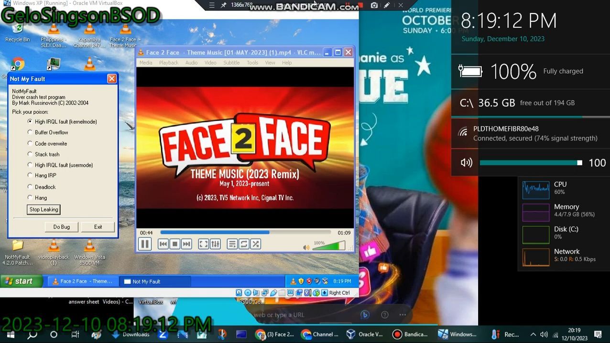Pause the VLC video playback

coord(144,244)
